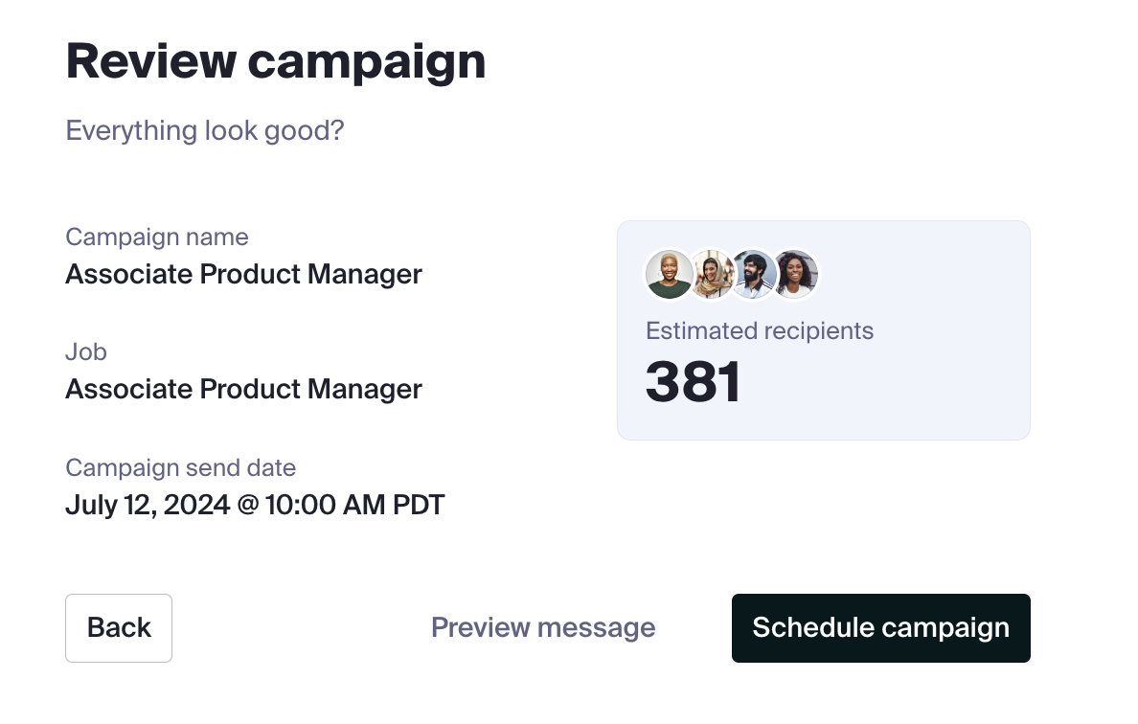
Task: Open the Preview message link
Action: (543, 628)
